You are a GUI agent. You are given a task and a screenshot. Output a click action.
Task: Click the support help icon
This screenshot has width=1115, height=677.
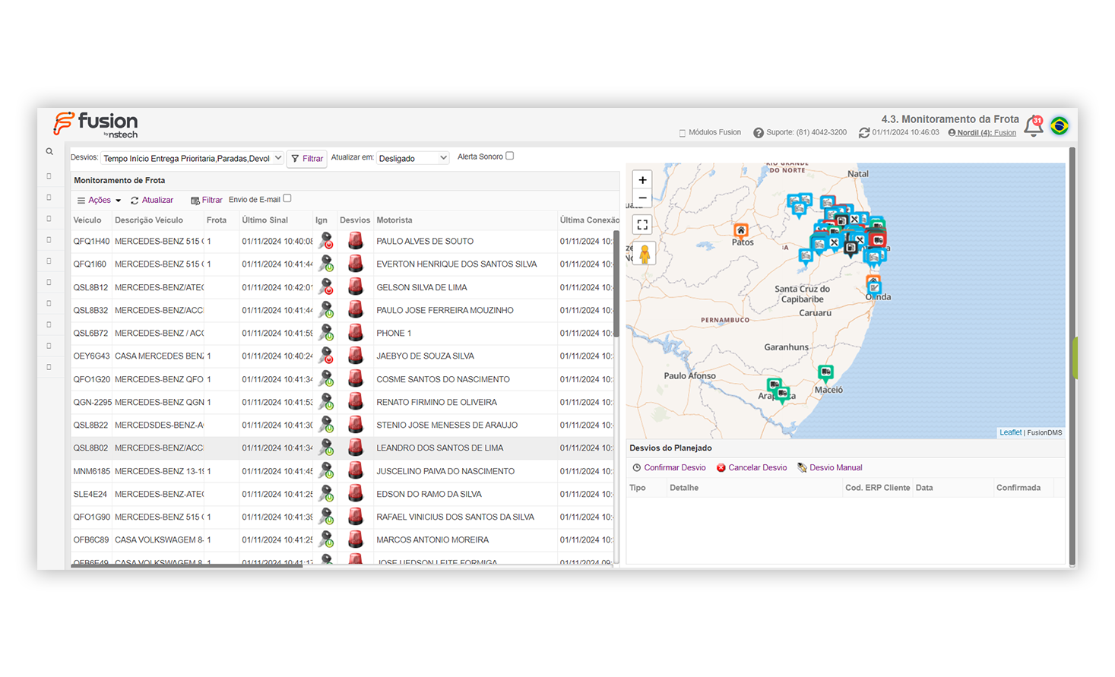coord(758,133)
